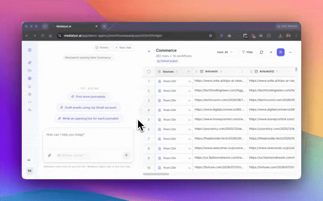Image resolution: width=323 pixels, height=201 pixels.
Task: Click row 2 techfundingnews.com ArticleUrl cell
Action: tap(220, 90)
